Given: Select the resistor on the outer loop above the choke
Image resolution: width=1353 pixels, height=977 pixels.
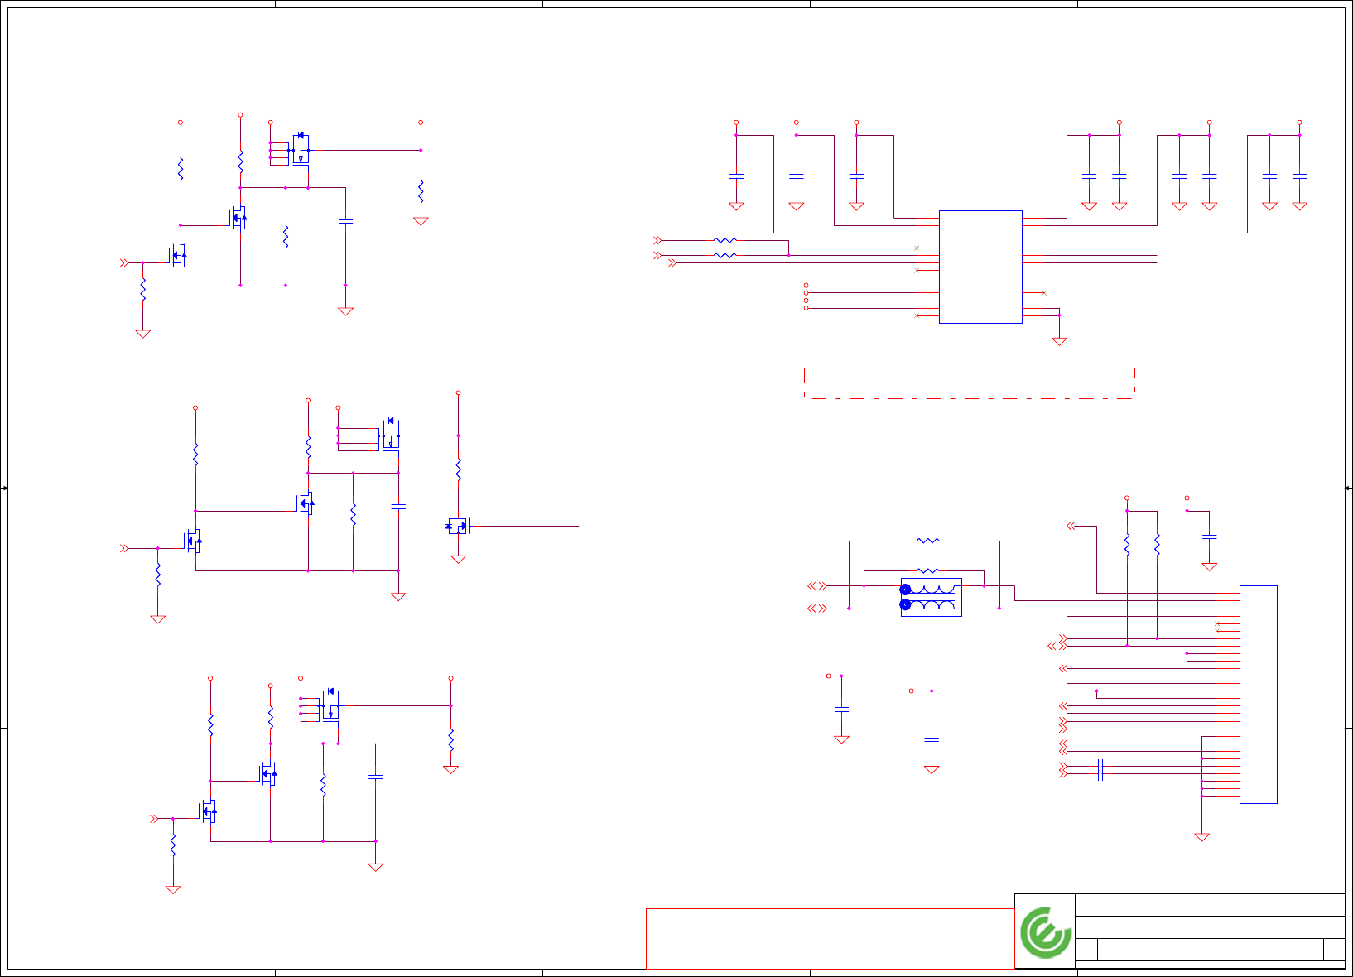Looking at the screenshot, I should (x=928, y=541).
